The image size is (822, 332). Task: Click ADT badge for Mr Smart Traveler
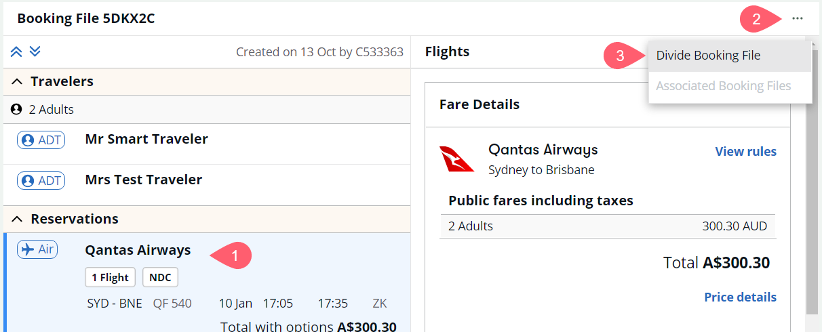pyautogui.click(x=41, y=140)
